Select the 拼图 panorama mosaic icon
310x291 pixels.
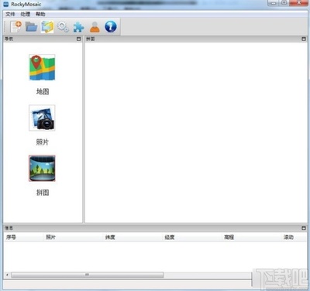42,168
